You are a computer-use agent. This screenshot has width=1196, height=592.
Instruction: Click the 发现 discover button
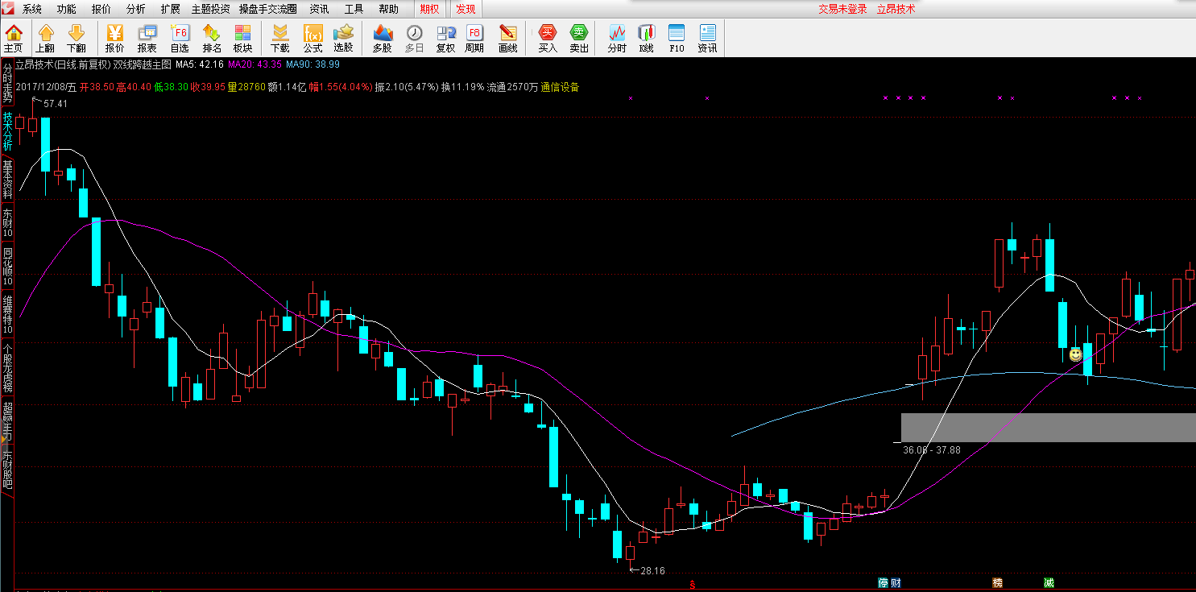466,10
